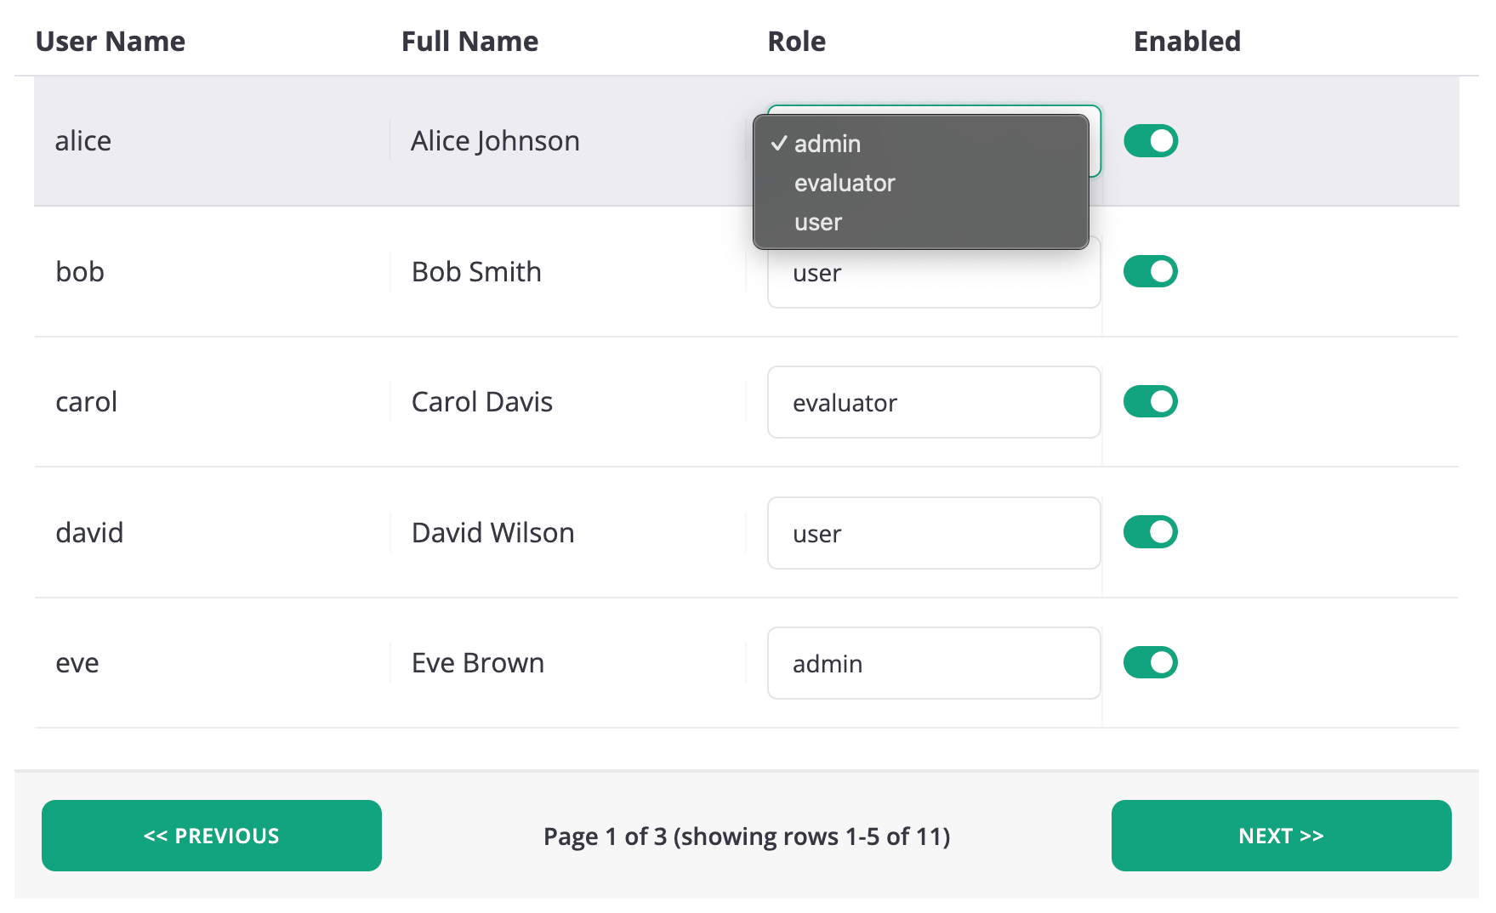The width and height of the screenshot is (1496, 913).
Task: Open eve's admin role dropdown
Action: (x=933, y=663)
